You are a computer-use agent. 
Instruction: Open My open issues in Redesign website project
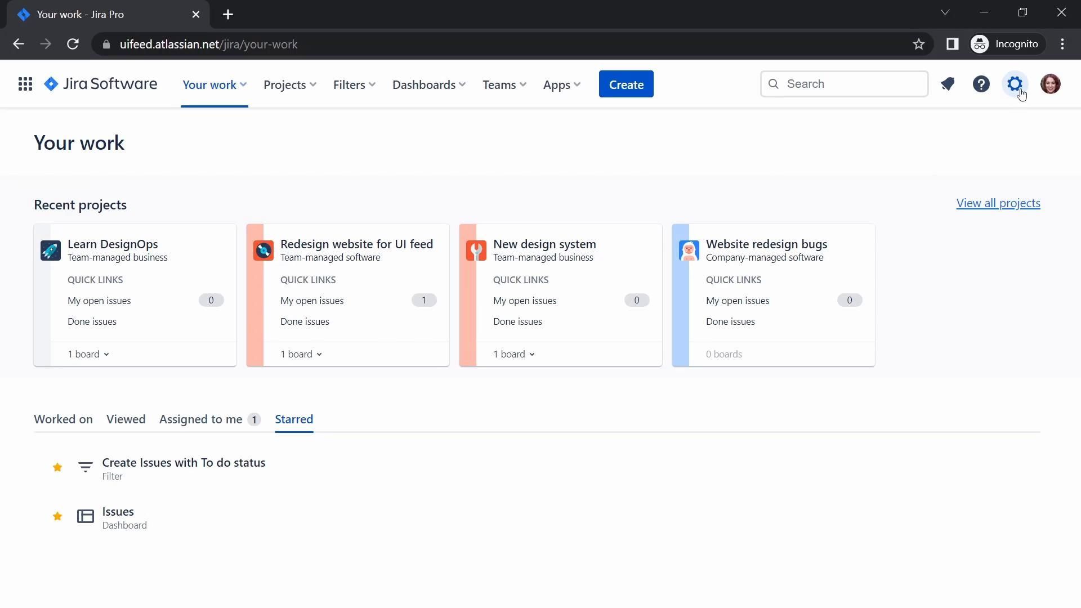(x=312, y=301)
